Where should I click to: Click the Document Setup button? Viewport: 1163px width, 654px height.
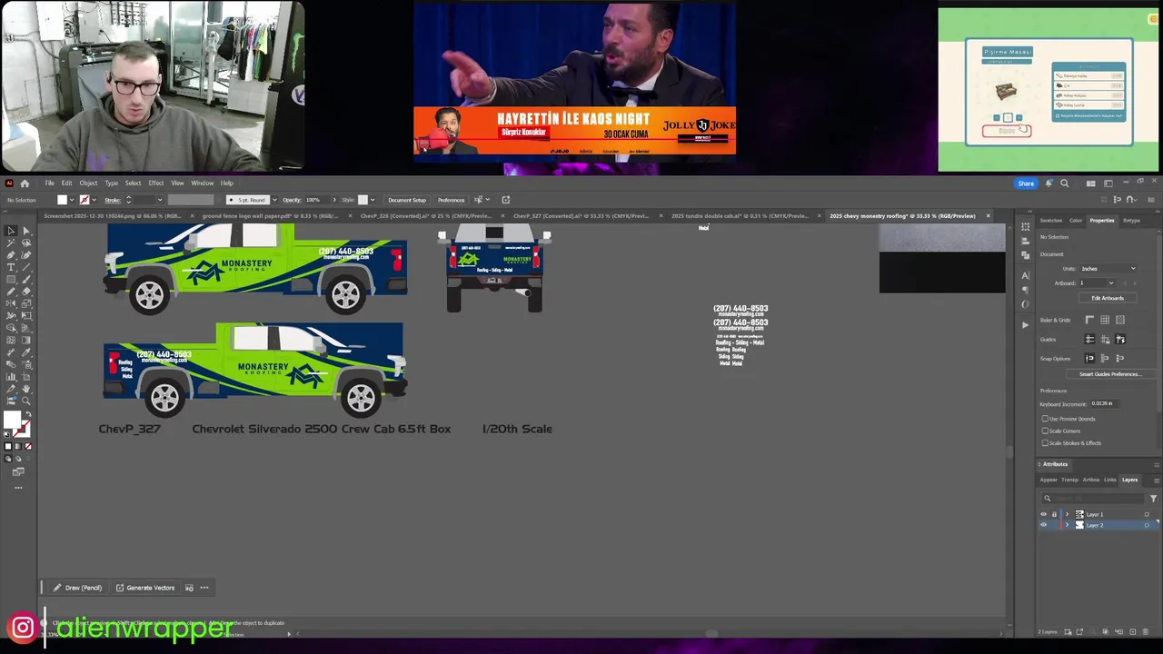click(x=406, y=200)
